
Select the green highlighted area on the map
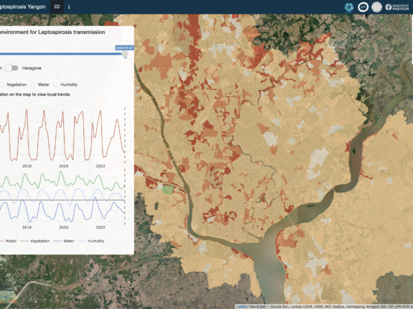pos(168,190)
